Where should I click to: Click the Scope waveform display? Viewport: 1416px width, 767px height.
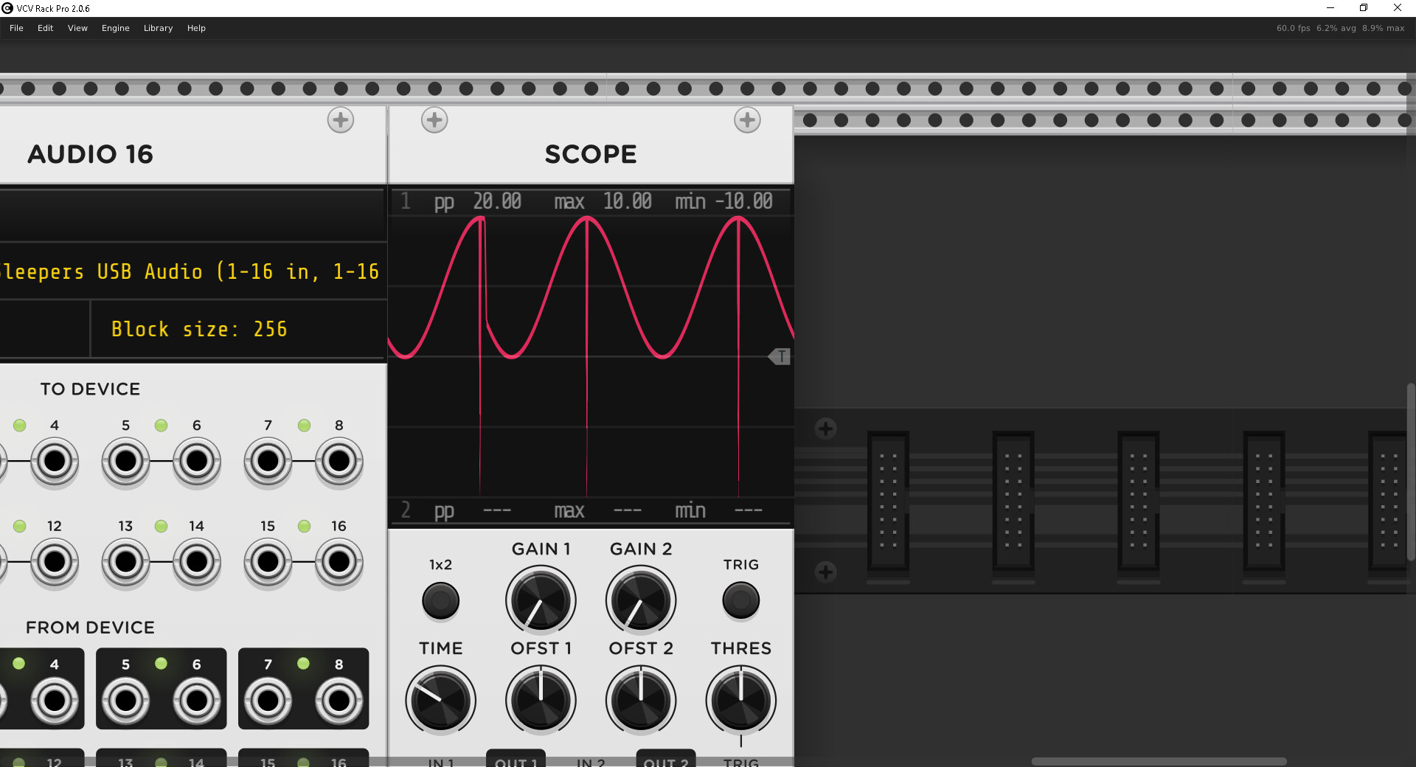click(591, 356)
